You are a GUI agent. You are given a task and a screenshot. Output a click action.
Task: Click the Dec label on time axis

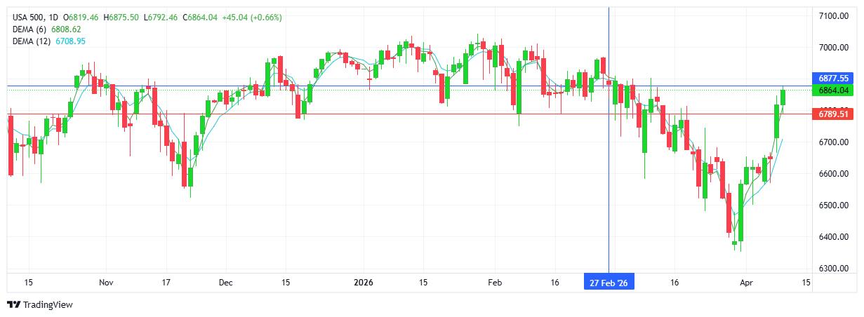coord(226,282)
